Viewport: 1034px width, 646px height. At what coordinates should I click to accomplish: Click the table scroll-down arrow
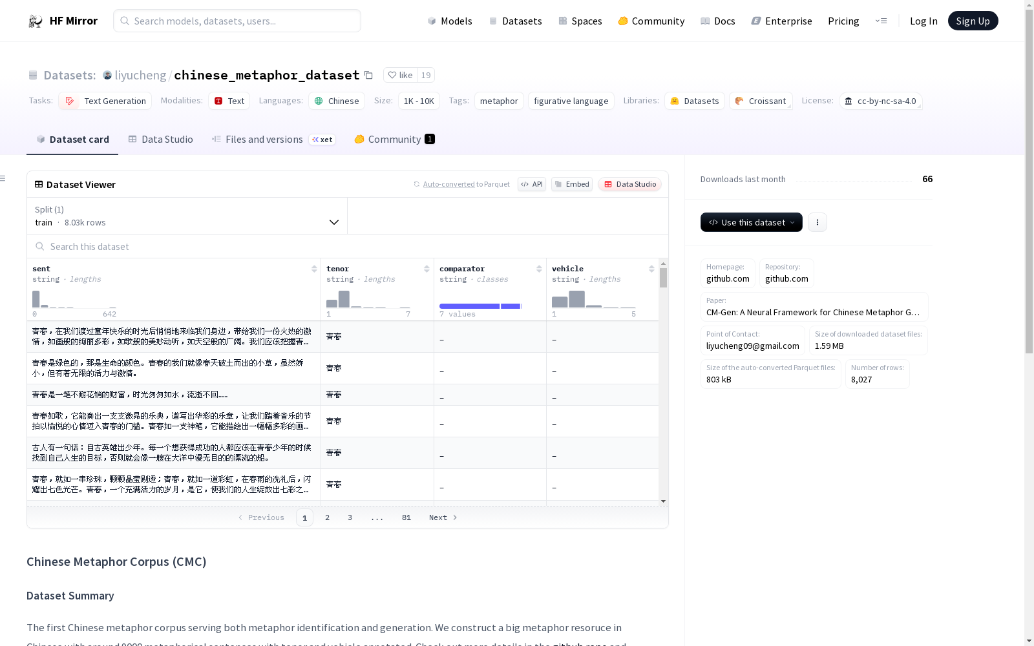(663, 501)
